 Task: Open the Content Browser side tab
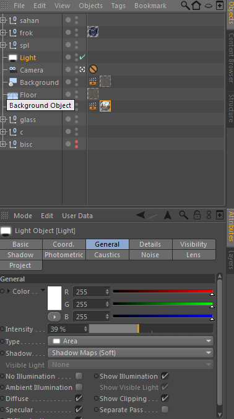[x=231, y=58]
